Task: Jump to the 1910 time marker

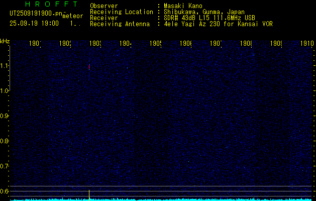Action: tap(304, 44)
